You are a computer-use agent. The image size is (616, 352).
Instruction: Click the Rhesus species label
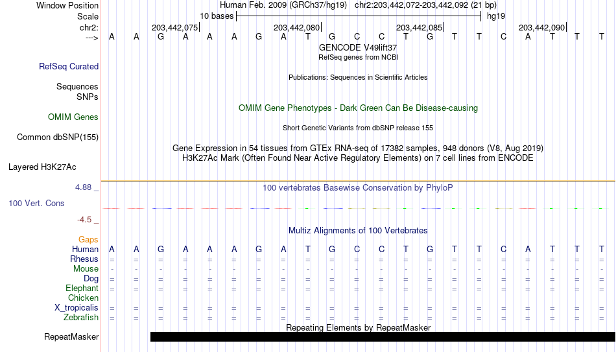pos(84,259)
